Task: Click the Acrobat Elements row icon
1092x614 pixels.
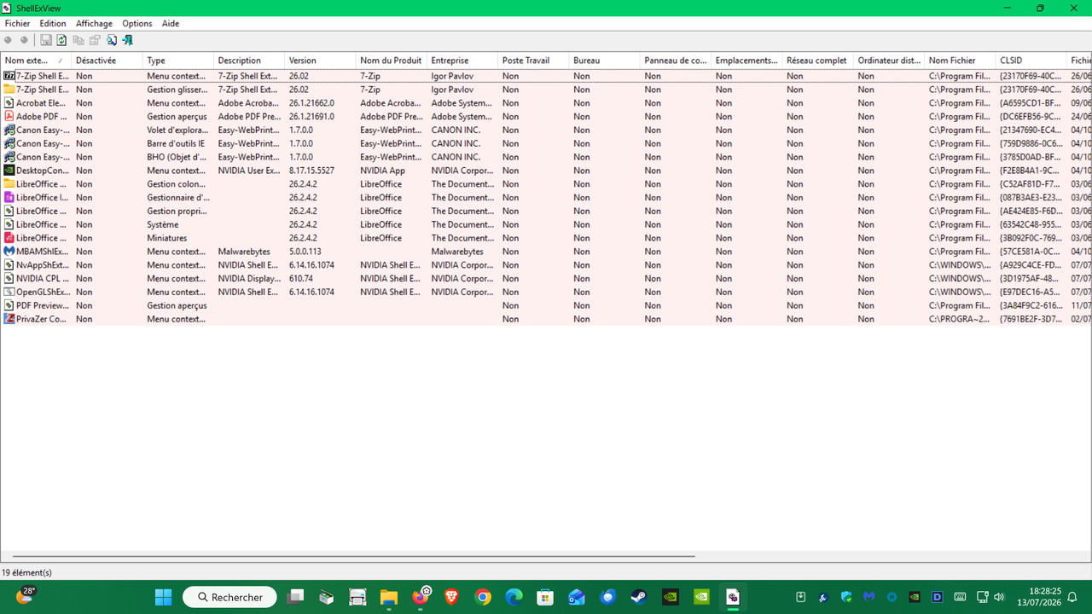Action: [9, 103]
